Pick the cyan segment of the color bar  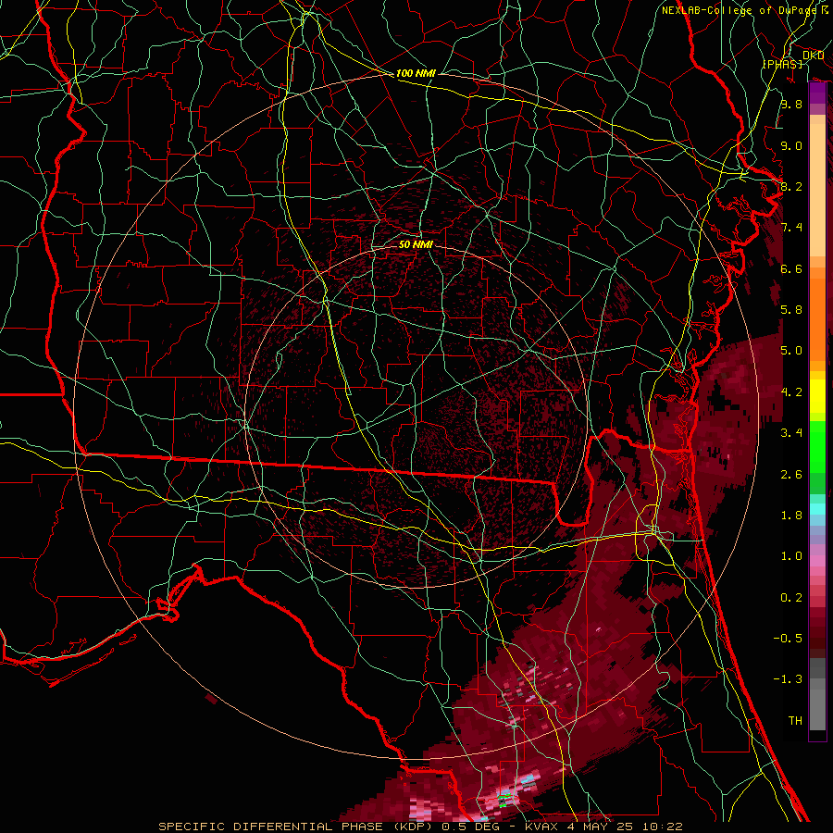click(x=817, y=509)
